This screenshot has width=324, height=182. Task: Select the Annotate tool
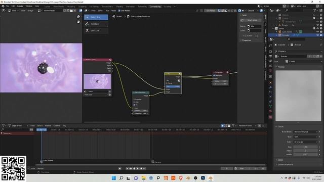tap(96, 24)
